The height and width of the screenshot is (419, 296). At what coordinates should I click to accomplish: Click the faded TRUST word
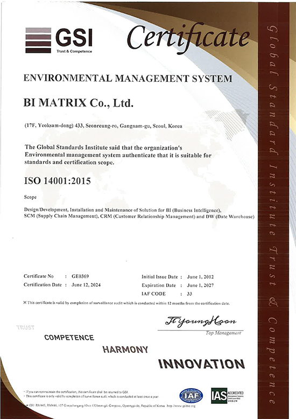25,327
